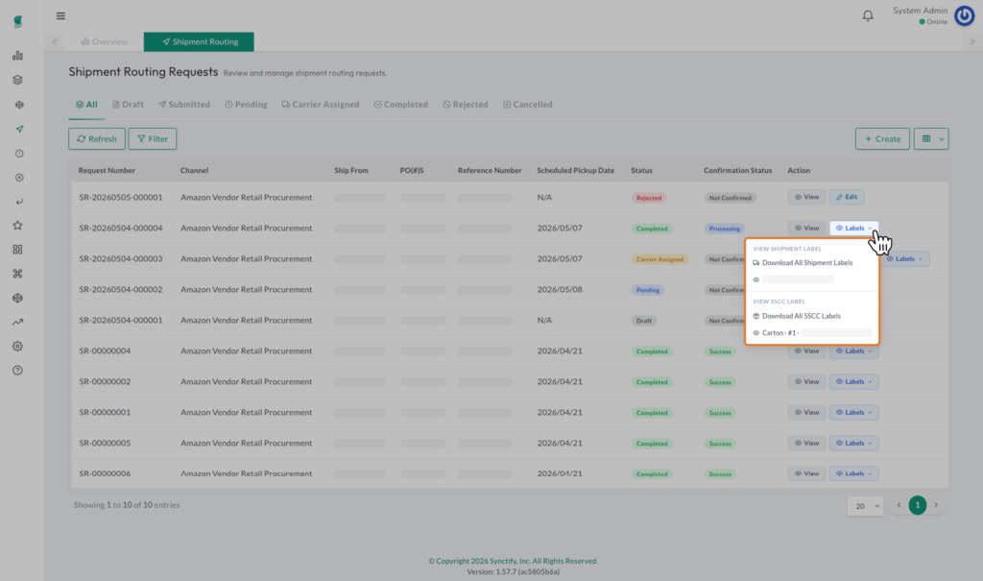Click the Scheduled Pickup Date column header

[576, 171]
